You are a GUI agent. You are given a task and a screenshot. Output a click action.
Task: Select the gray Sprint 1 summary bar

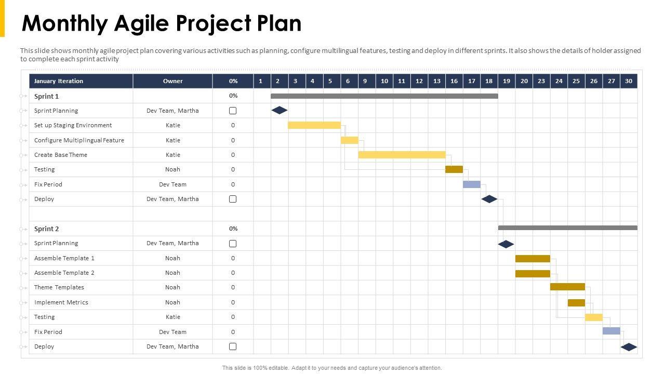(384, 96)
